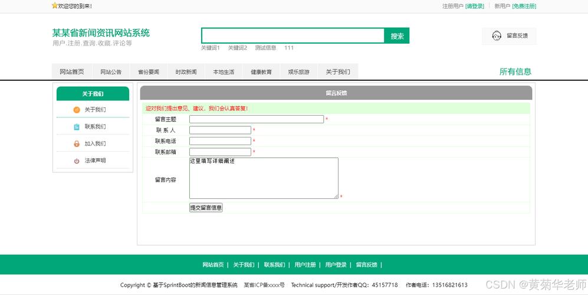Click the star icon beside welcome message

55,6
